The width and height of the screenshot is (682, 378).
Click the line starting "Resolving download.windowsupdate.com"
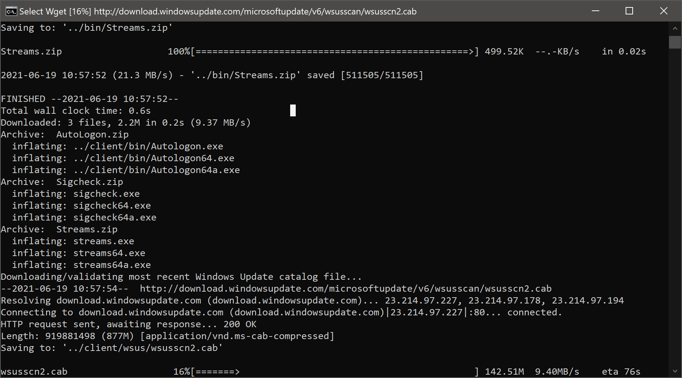click(x=312, y=301)
